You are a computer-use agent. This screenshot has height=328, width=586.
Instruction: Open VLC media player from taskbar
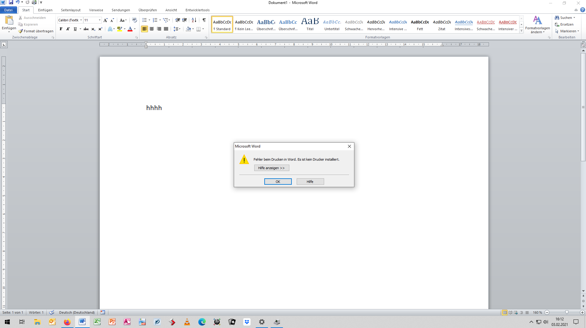pyautogui.click(x=187, y=322)
